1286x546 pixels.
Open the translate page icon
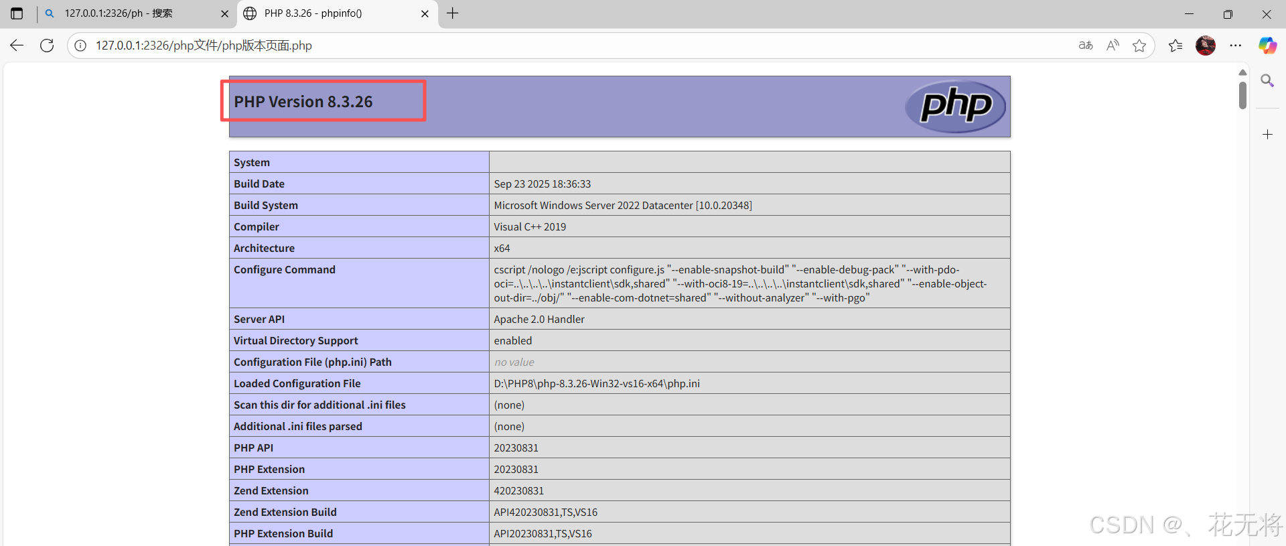coord(1086,46)
